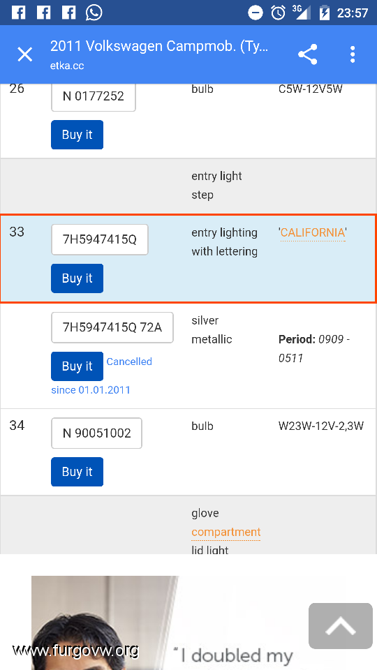Select part number field N 90051002

[96, 433]
